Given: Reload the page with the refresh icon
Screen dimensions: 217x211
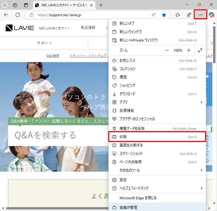Looking at the screenshot, I should point(18,15).
